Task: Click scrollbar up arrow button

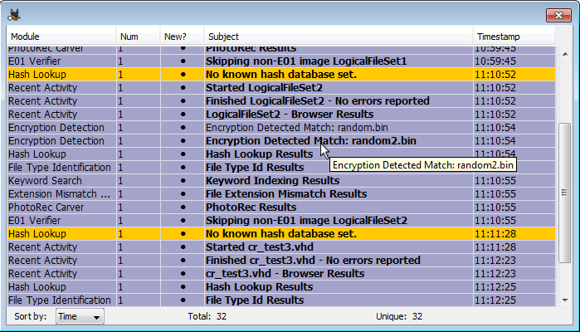Action: click(564, 52)
